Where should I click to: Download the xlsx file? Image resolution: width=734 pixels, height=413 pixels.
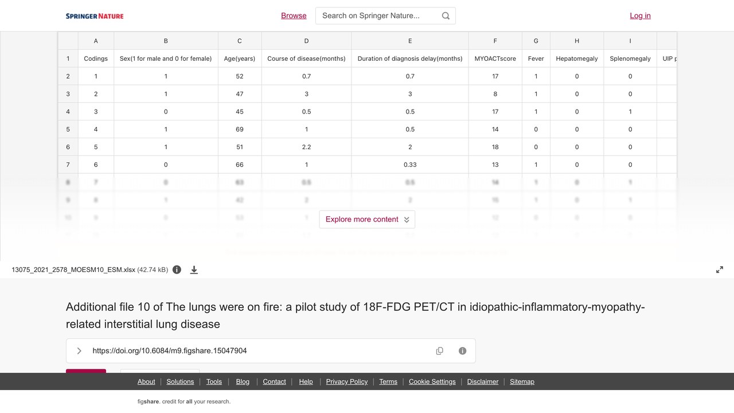pos(194,270)
